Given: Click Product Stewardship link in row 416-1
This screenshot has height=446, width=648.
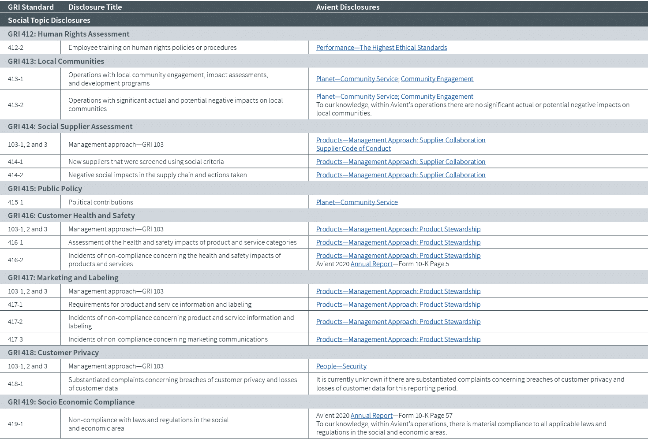Looking at the screenshot, I should 398,242.
